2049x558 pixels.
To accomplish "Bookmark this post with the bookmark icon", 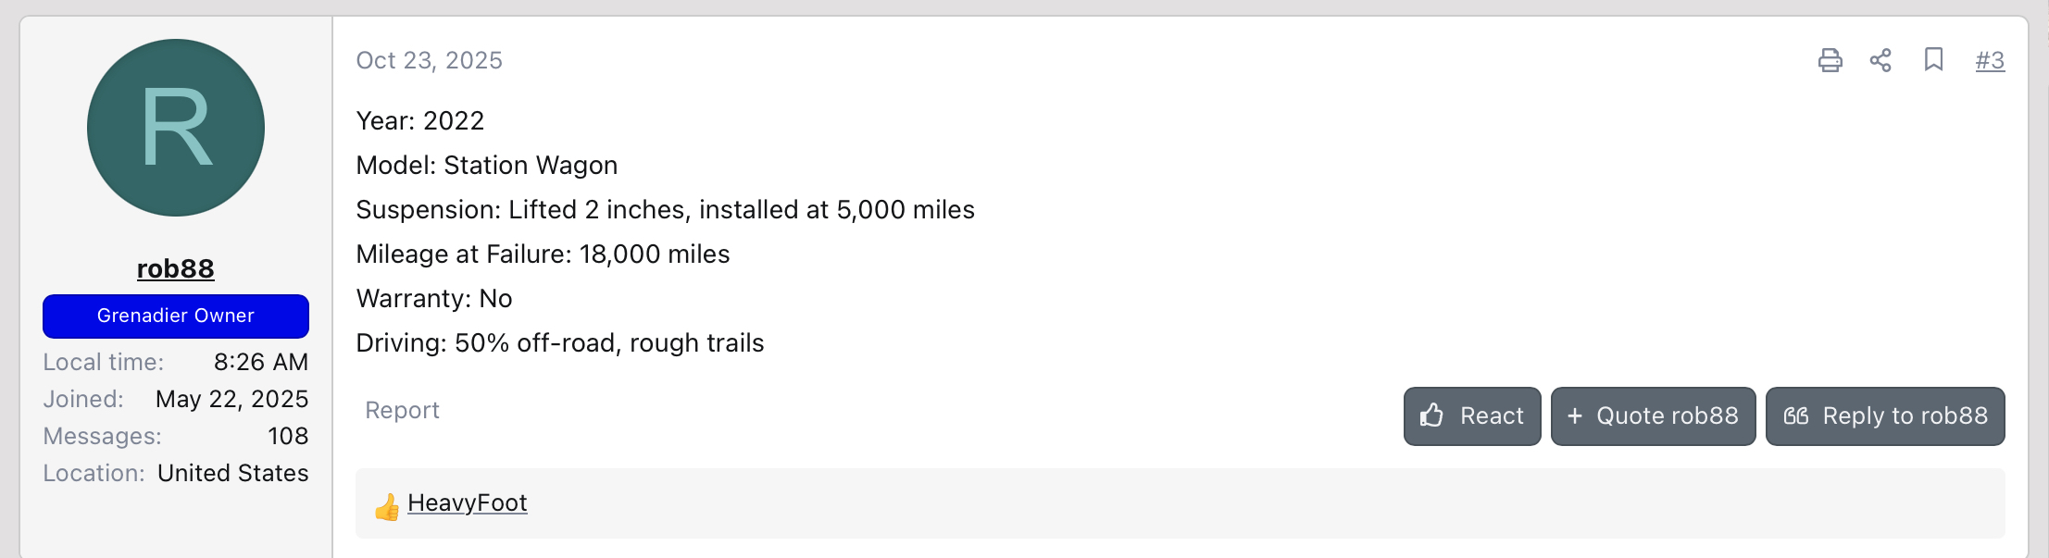I will tap(1933, 60).
